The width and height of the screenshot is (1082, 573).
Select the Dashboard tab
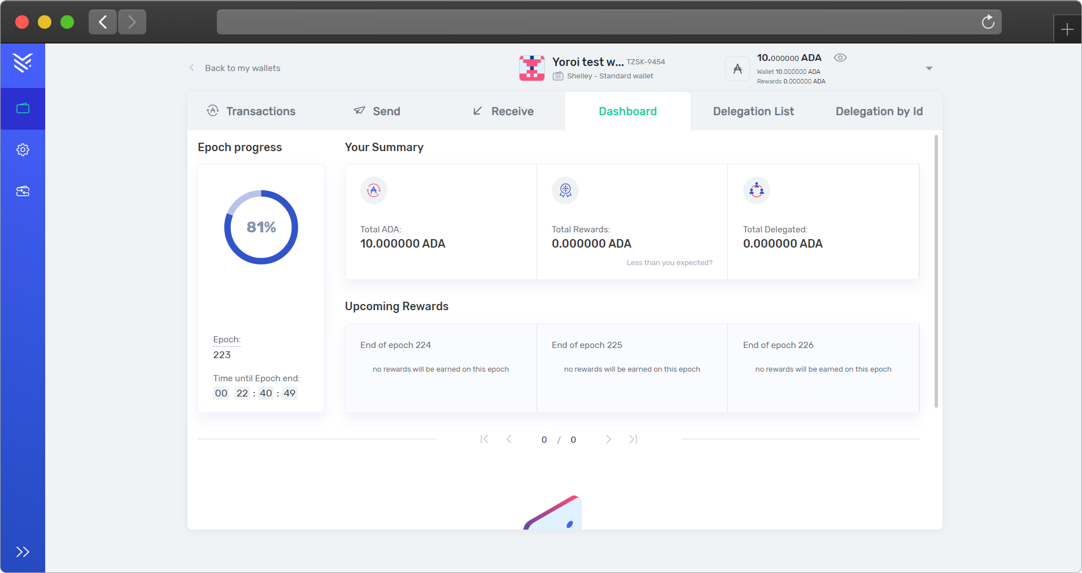pos(628,111)
